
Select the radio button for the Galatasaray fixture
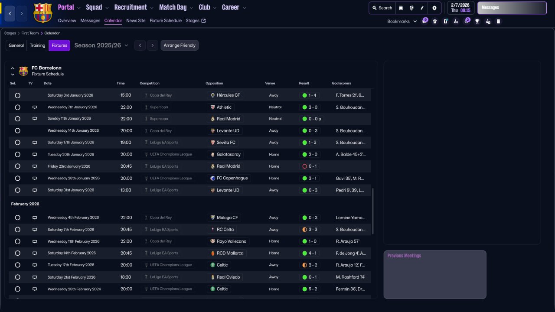coord(17,154)
